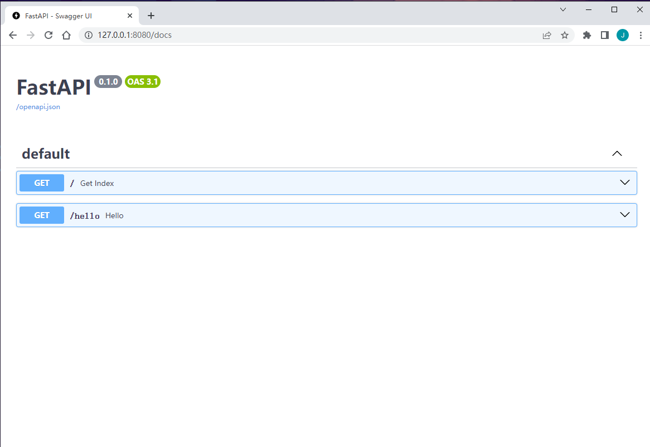Bookmark the page using the star icon
This screenshot has height=447, width=650.
coord(565,35)
